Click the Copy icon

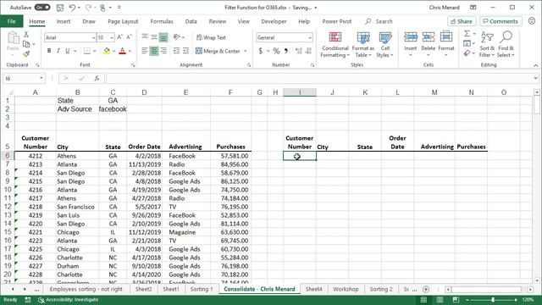point(26,44)
